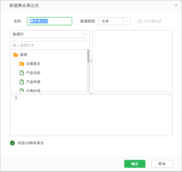Expand the 数据列 dropdown list
The width and height of the screenshot is (182, 172).
[x=86, y=34]
